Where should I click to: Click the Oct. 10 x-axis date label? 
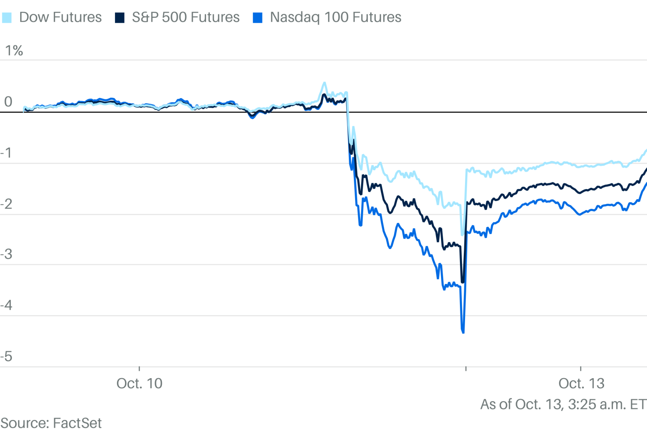[139, 383]
